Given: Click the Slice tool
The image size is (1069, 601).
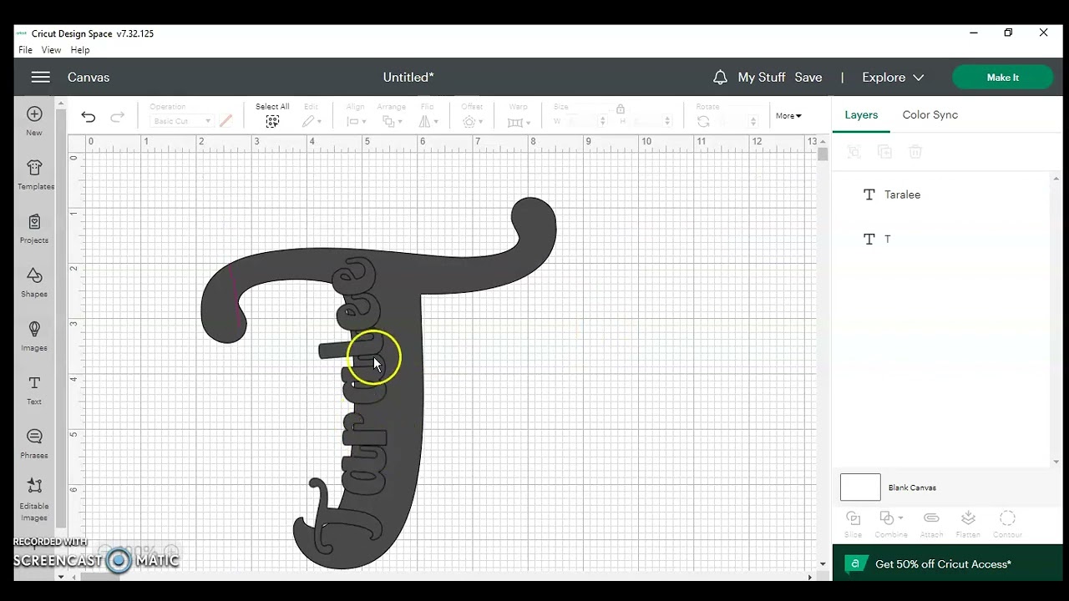Looking at the screenshot, I should [x=853, y=524].
